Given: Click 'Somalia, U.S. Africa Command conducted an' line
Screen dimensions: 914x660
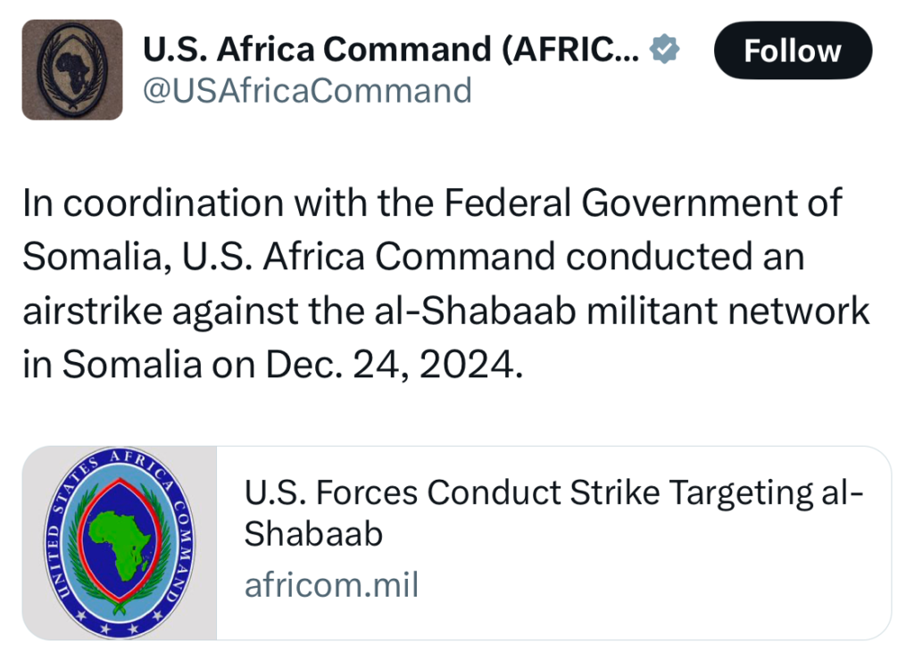Looking at the screenshot, I should coord(413,257).
